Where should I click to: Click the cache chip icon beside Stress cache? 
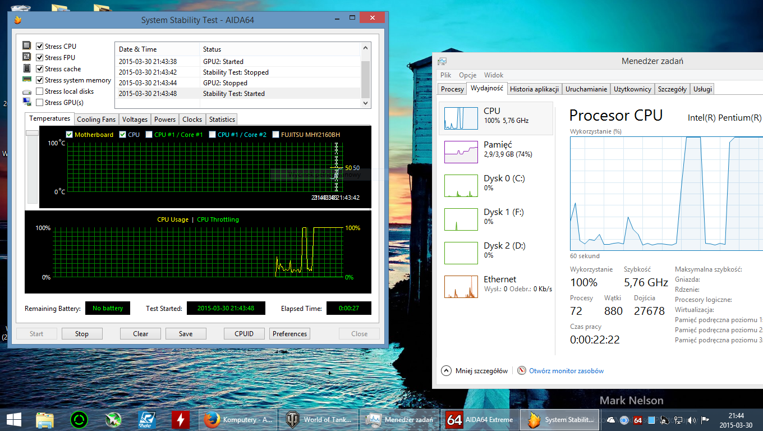click(x=27, y=68)
